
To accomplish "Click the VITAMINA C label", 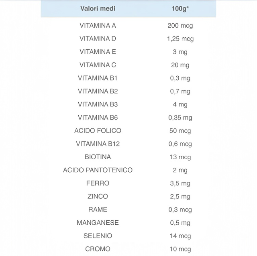I will [98, 65].
